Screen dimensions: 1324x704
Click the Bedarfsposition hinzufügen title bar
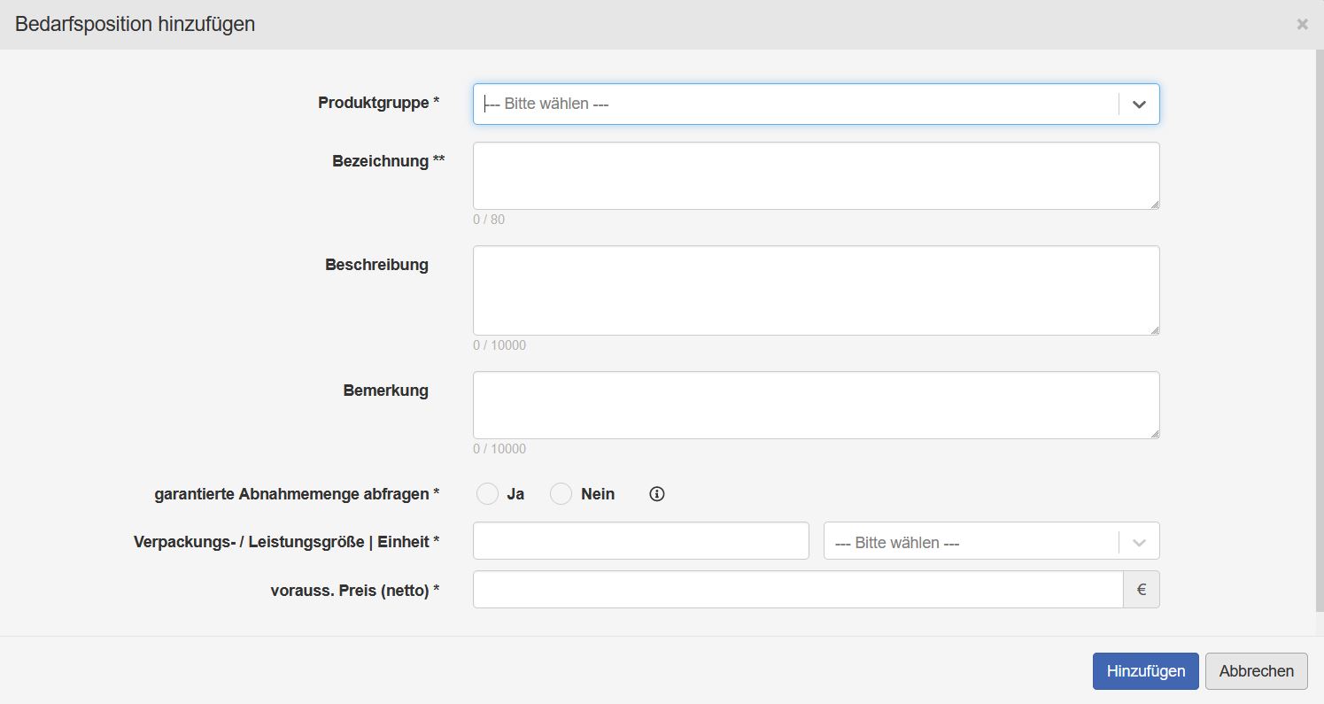pos(133,24)
